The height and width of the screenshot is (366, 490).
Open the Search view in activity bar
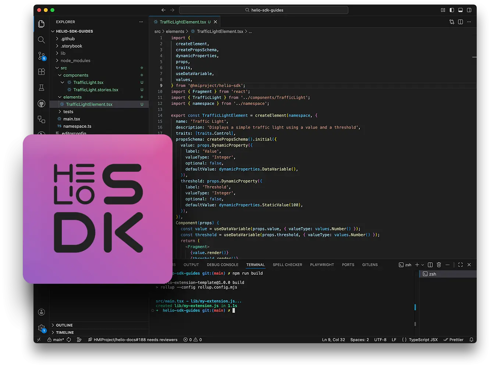click(x=41, y=40)
